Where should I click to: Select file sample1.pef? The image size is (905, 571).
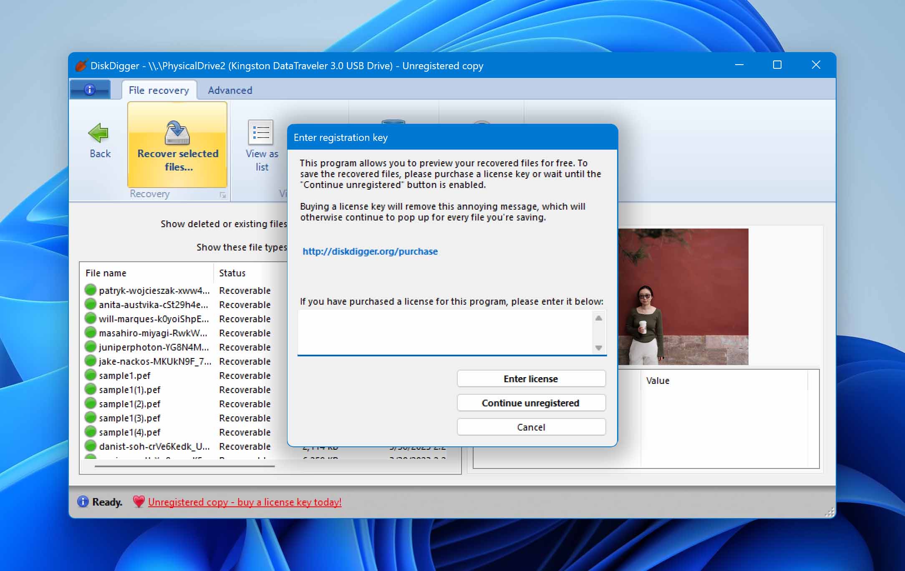pyautogui.click(x=125, y=376)
